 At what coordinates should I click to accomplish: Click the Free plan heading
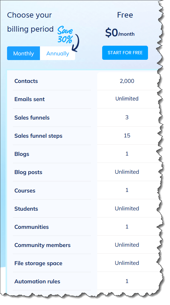coord(125,15)
